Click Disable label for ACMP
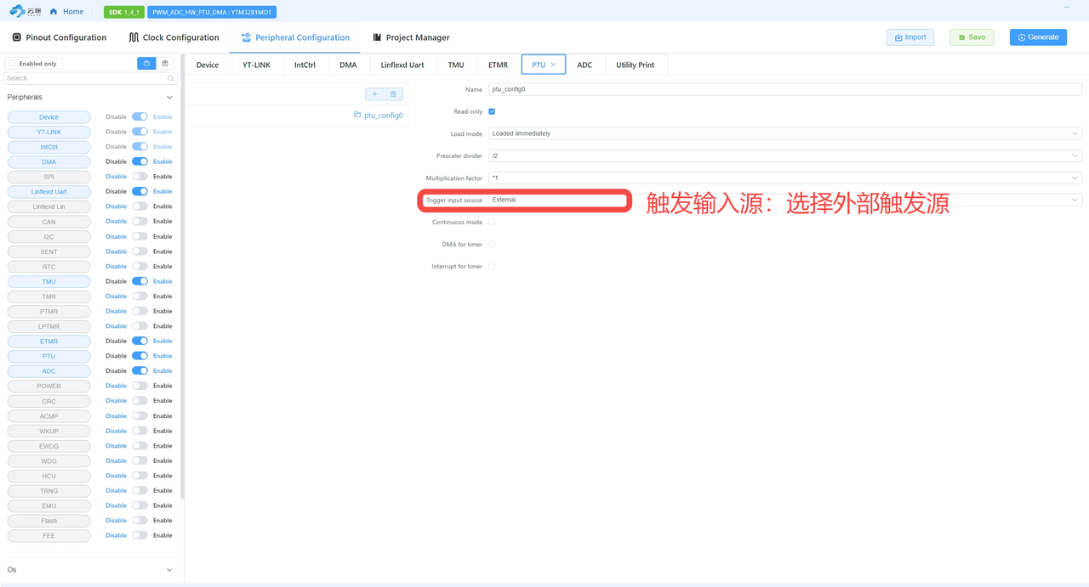 (116, 416)
